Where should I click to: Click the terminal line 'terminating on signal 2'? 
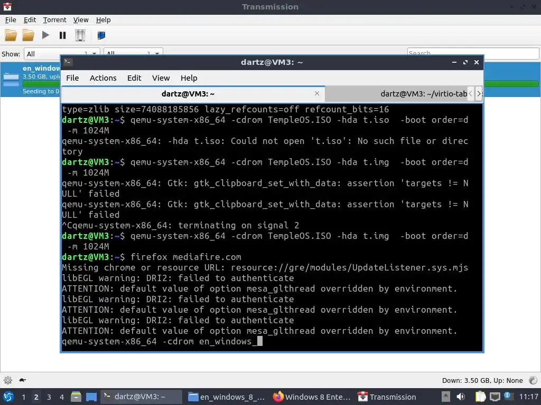pyautogui.click(x=238, y=225)
